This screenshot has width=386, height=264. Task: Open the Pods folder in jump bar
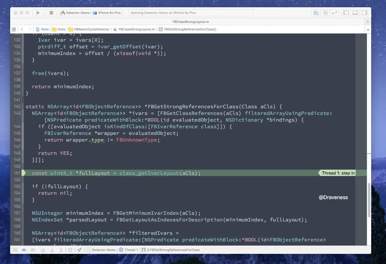59,29
